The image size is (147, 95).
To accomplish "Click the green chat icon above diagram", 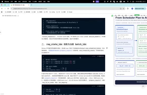I will pos(112,16).
